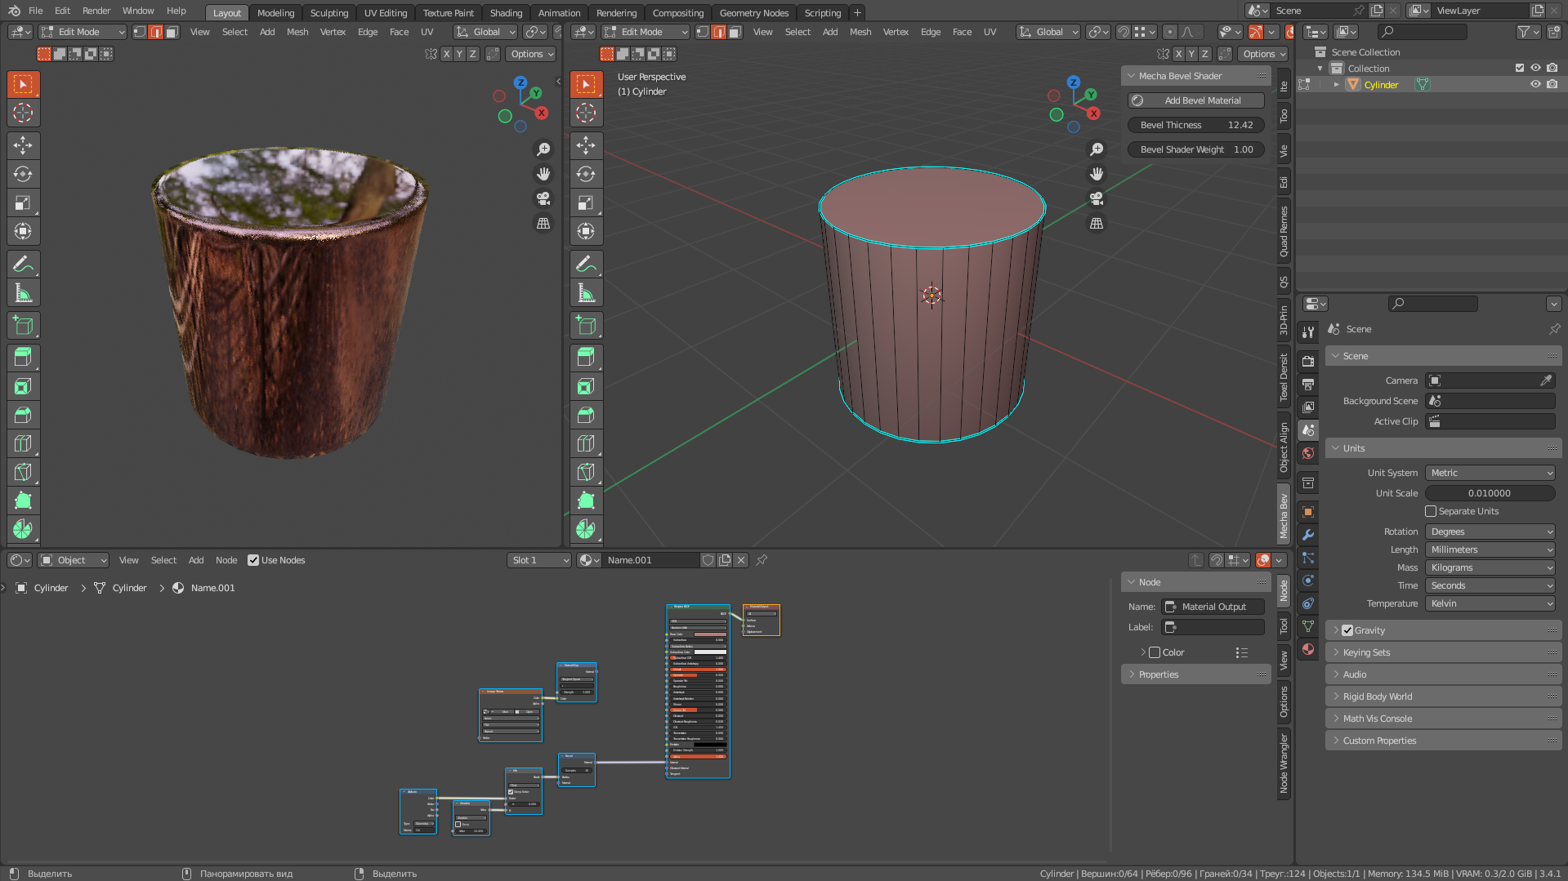This screenshot has height=881, width=1568.
Task: Uncheck the Use Nodes checkbox
Action: pyautogui.click(x=253, y=560)
